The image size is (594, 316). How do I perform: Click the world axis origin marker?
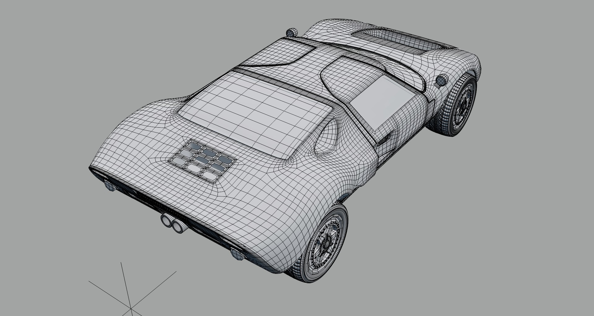tap(131, 308)
